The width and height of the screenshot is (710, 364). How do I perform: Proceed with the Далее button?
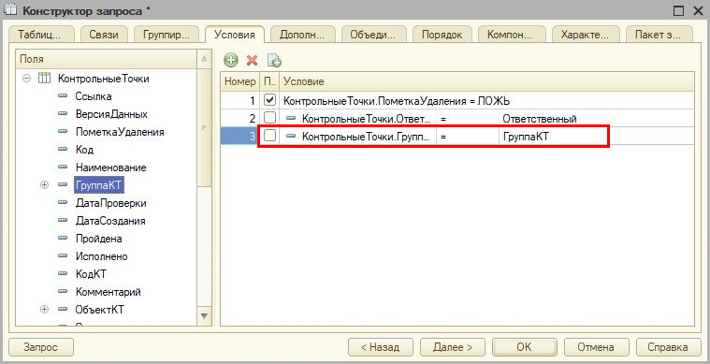pos(453,347)
